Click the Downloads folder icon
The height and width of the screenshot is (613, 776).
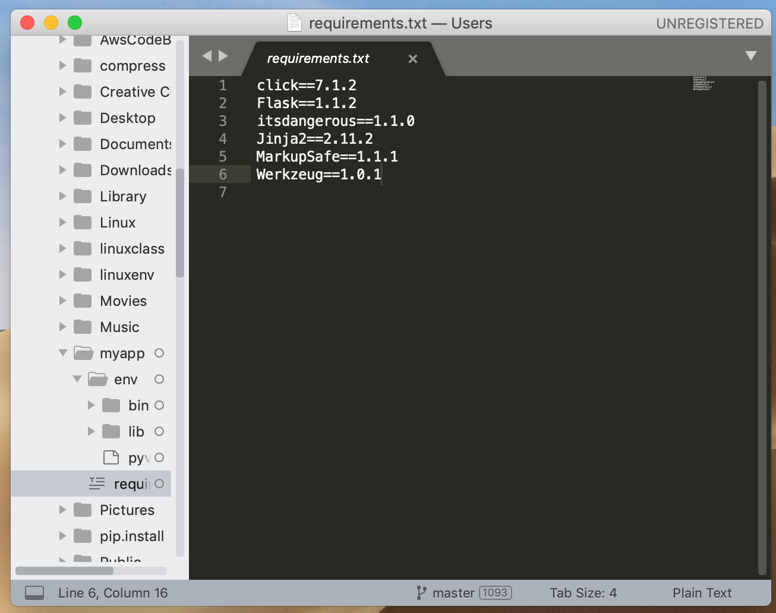(83, 170)
